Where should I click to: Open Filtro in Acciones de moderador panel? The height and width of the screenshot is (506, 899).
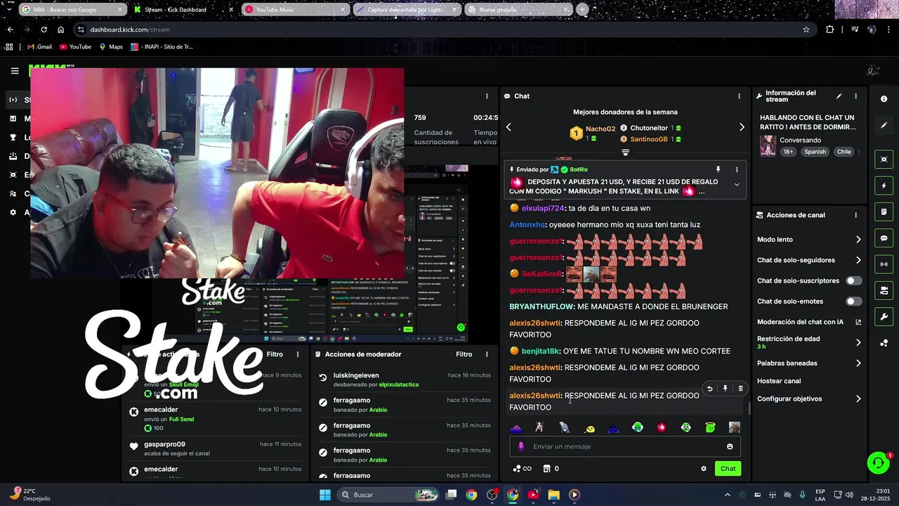click(464, 354)
